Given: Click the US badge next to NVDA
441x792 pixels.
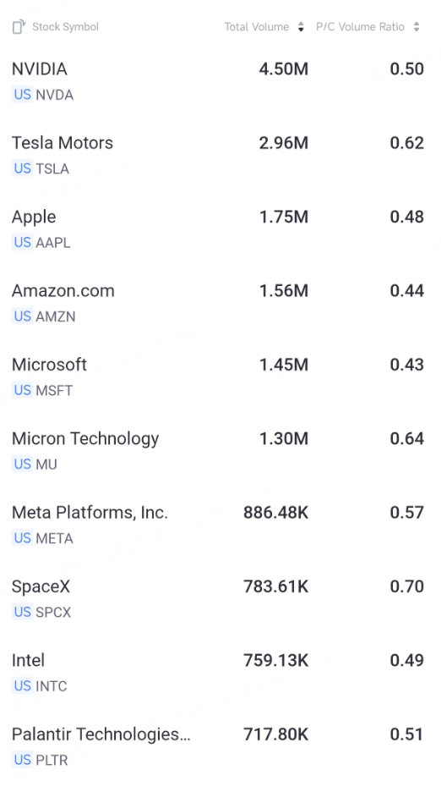Looking at the screenshot, I should [x=23, y=95].
